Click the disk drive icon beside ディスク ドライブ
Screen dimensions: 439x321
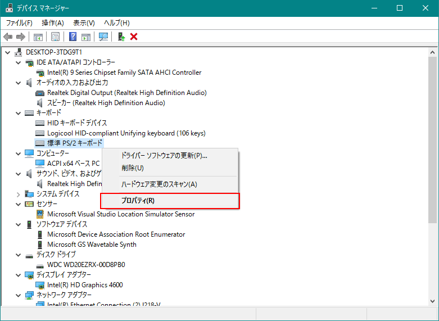(29, 256)
